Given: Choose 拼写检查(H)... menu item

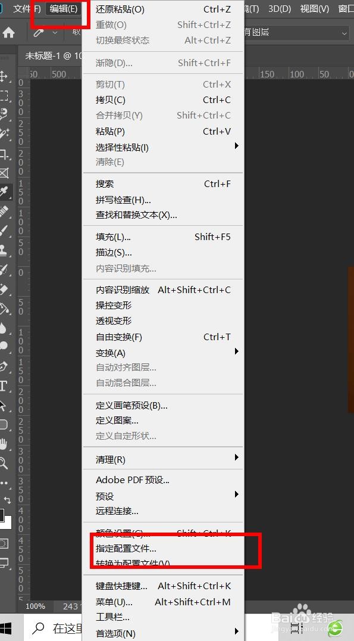Looking at the screenshot, I should [164, 200].
